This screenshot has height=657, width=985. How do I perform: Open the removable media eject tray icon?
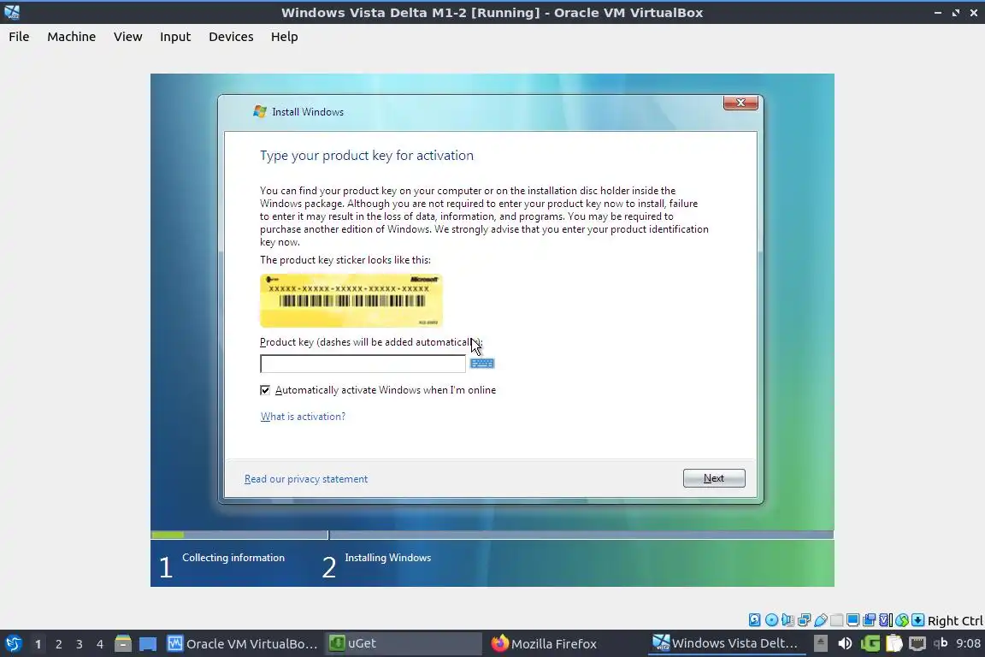[x=821, y=643]
